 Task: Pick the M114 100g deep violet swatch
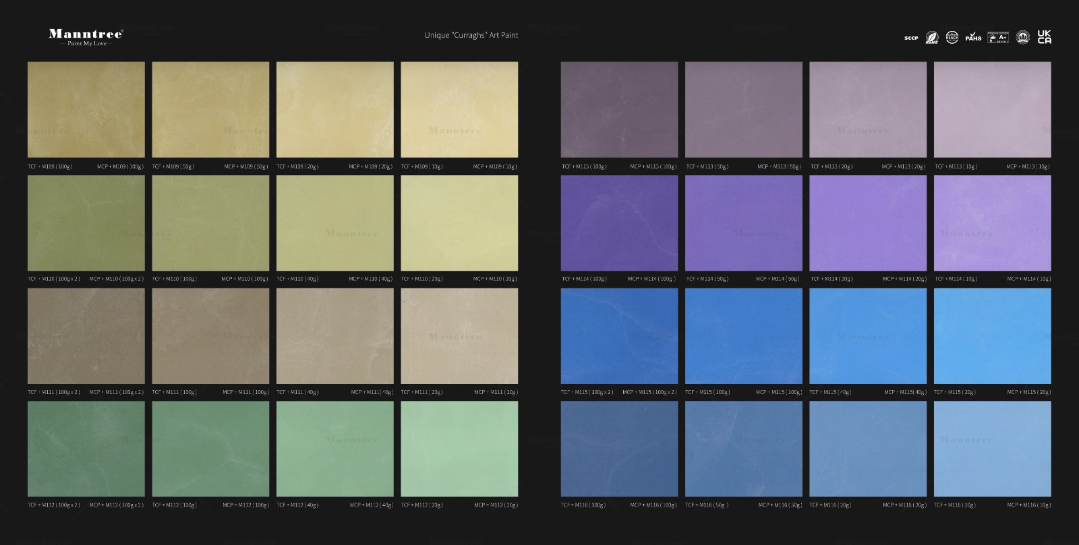619,223
